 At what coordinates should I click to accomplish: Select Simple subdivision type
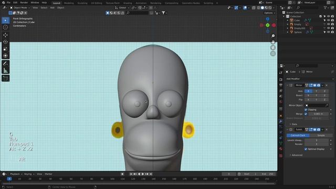[x=321, y=135]
